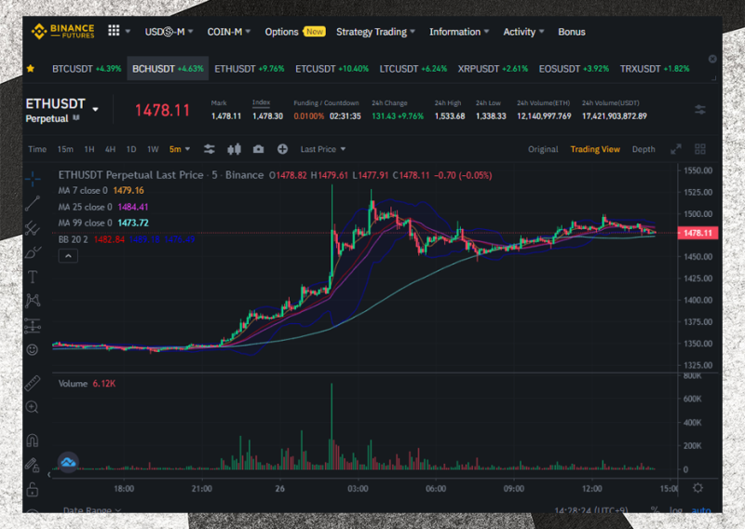Open preferences sliders icon near volume stats
The width and height of the screenshot is (745, 529).
[700, 110]
